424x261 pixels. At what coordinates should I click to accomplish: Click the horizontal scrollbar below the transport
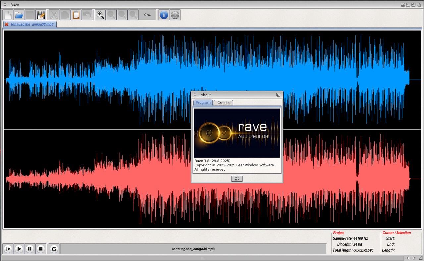point(203,258)
